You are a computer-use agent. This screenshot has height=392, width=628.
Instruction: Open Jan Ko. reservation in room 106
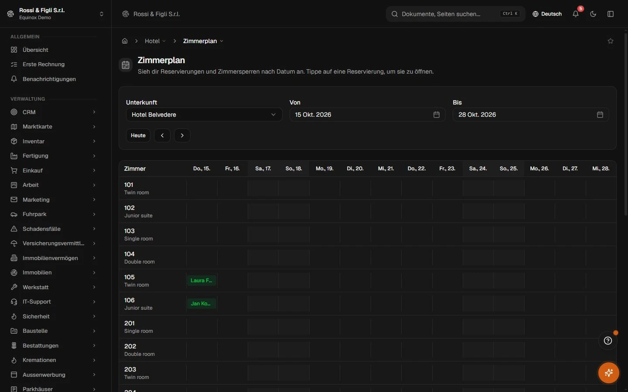tap(201, 304)
